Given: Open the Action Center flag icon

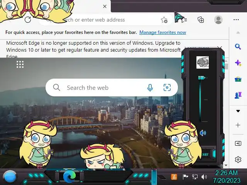Looking at the screenshot, I should (185, 177).
